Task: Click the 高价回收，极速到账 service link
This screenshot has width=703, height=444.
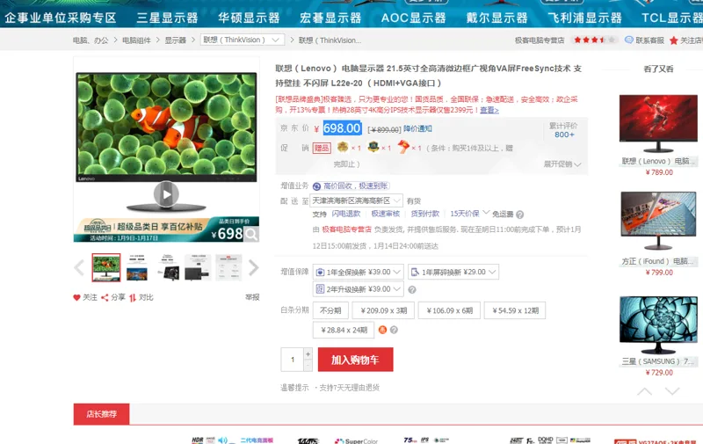Action: [351, 186]
